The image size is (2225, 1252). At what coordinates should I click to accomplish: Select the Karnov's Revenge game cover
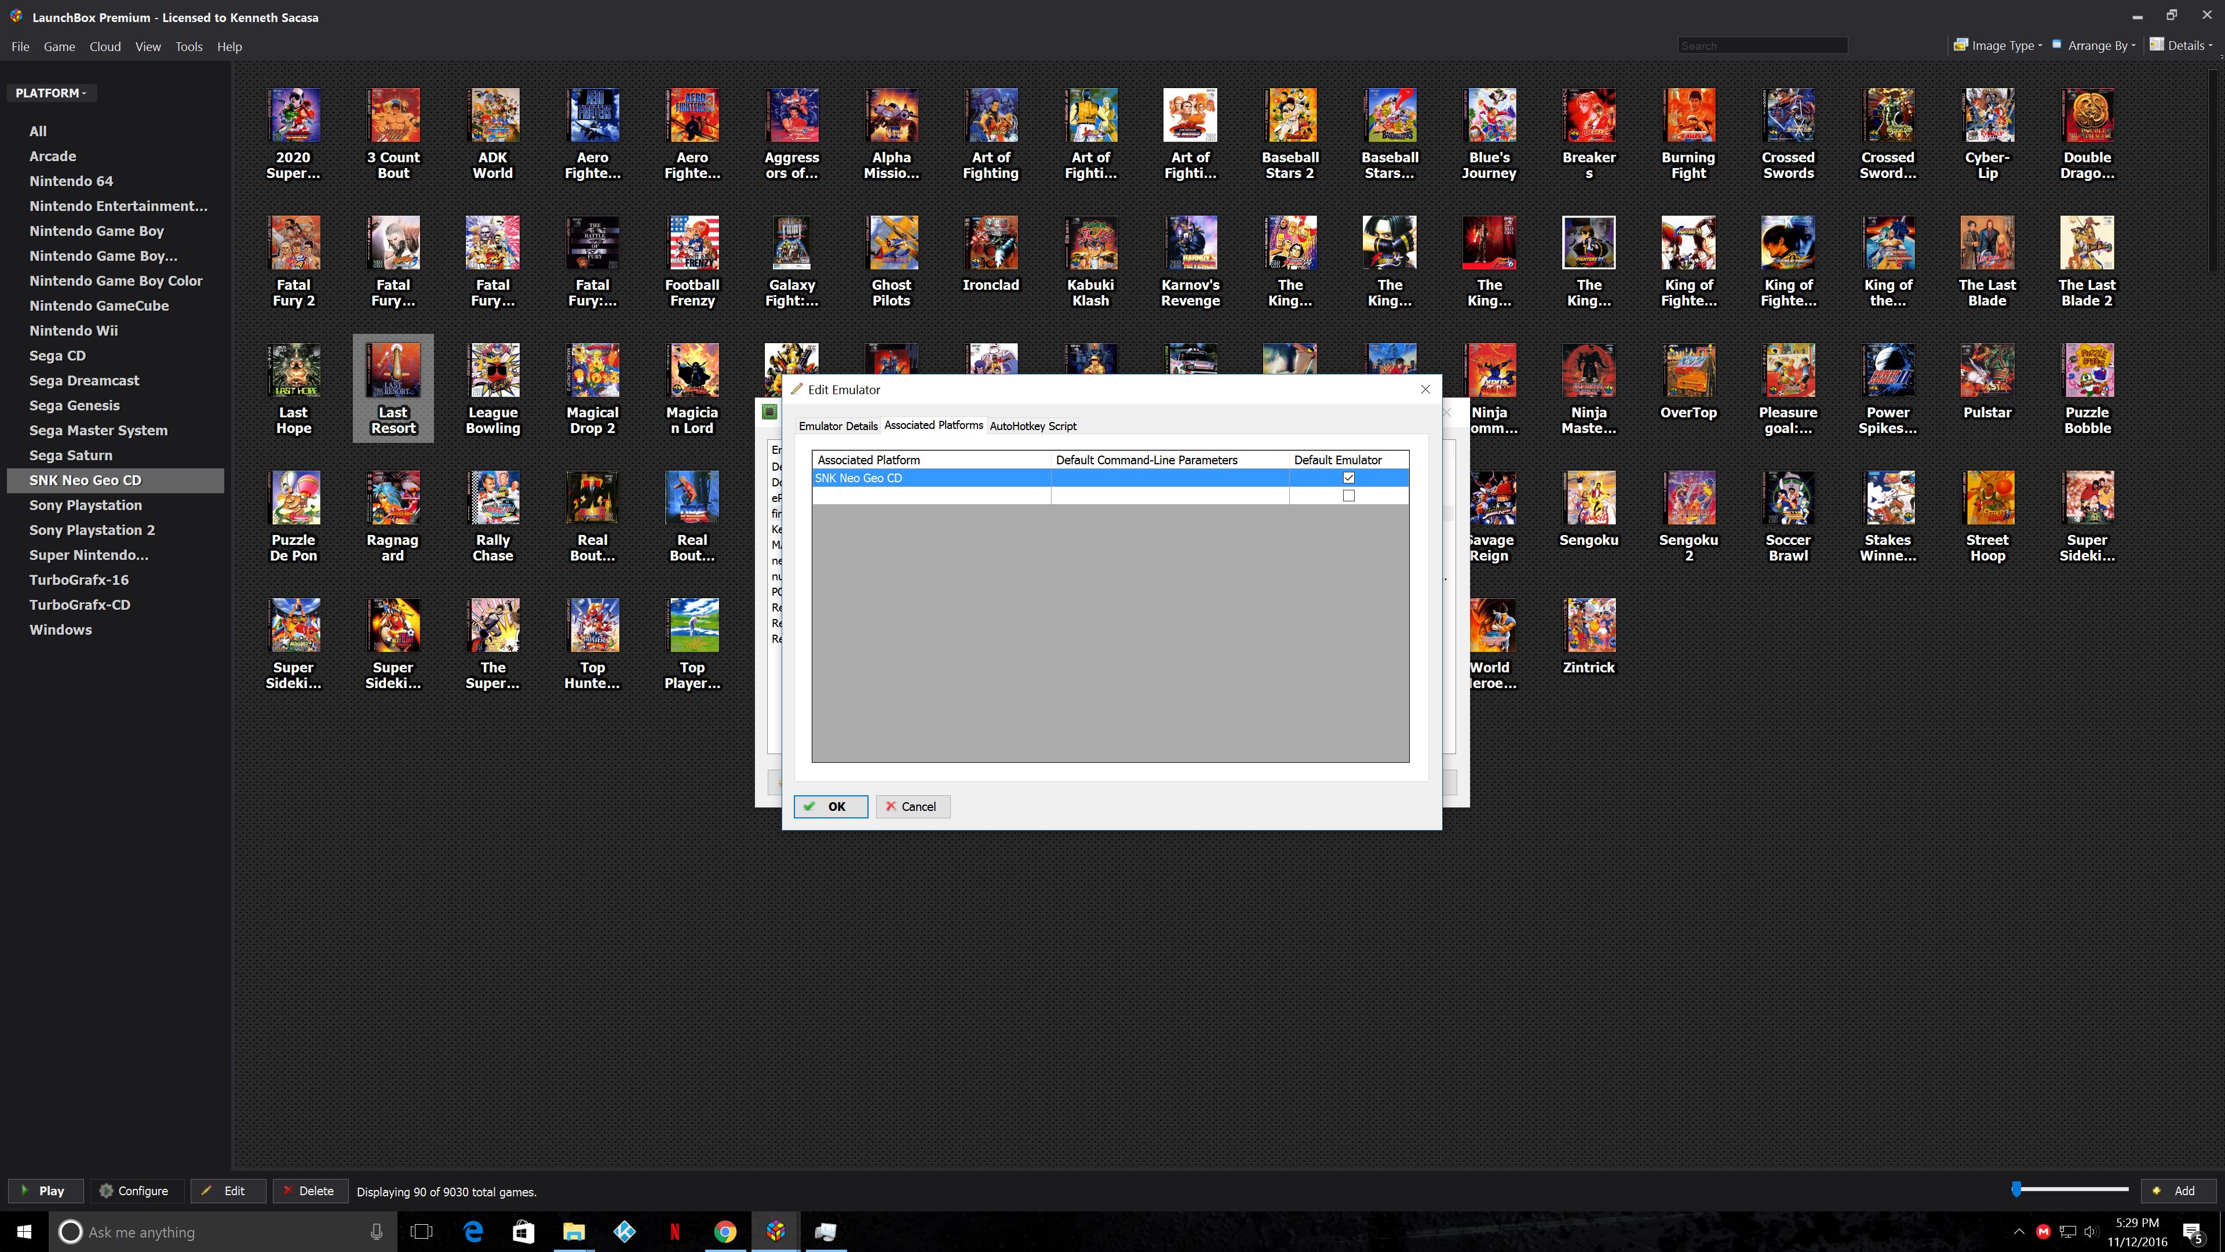pos(1191,243)
